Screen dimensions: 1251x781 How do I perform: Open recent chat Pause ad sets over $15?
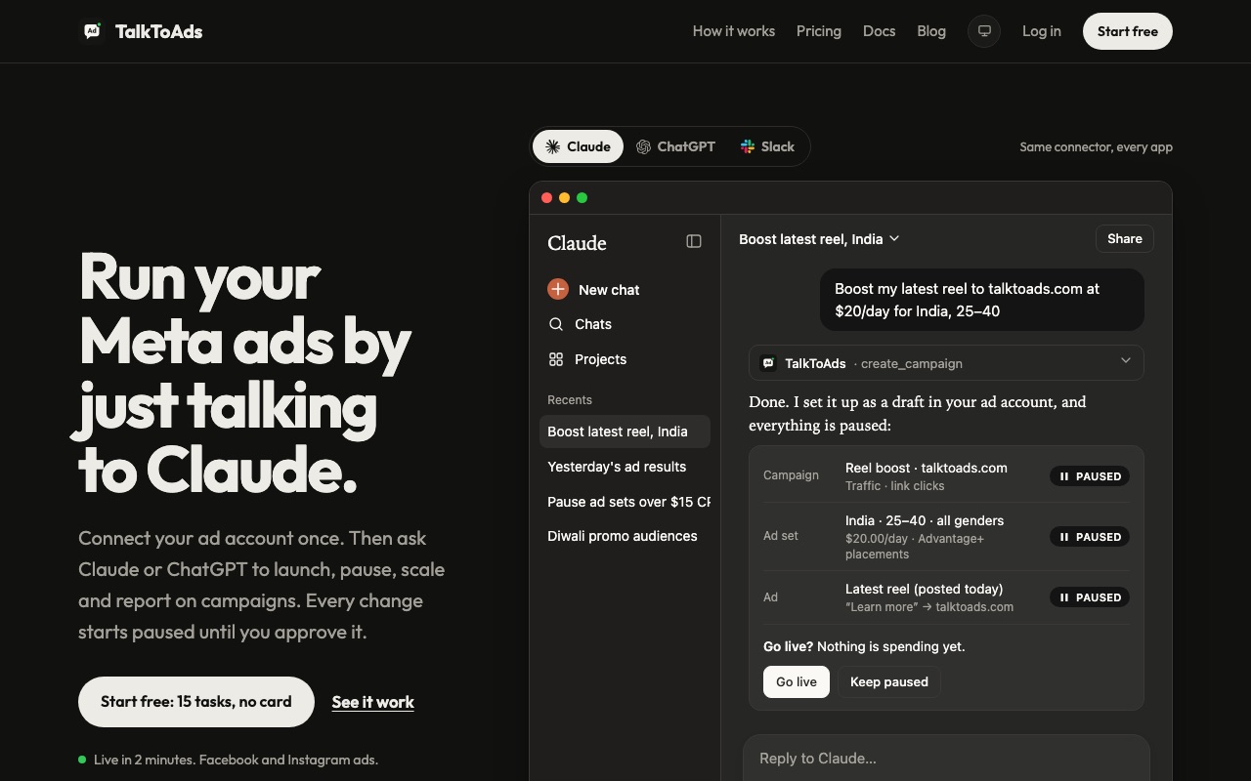point(625,502)
